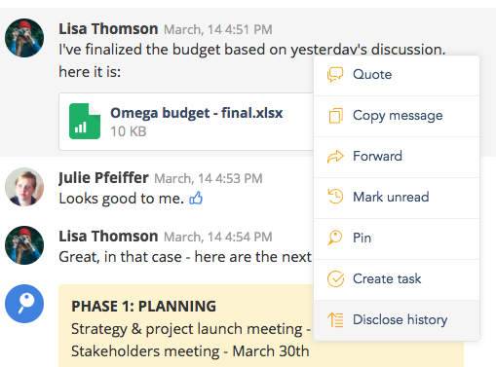Click Lisa Thomson's avatar on the first message

(x=24, y=38)
